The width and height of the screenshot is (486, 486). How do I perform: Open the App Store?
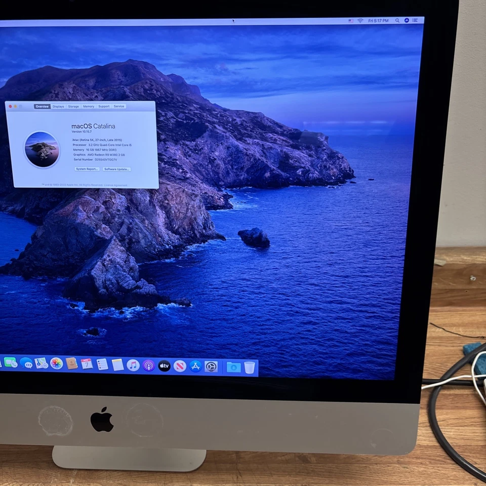pos(195,366)
